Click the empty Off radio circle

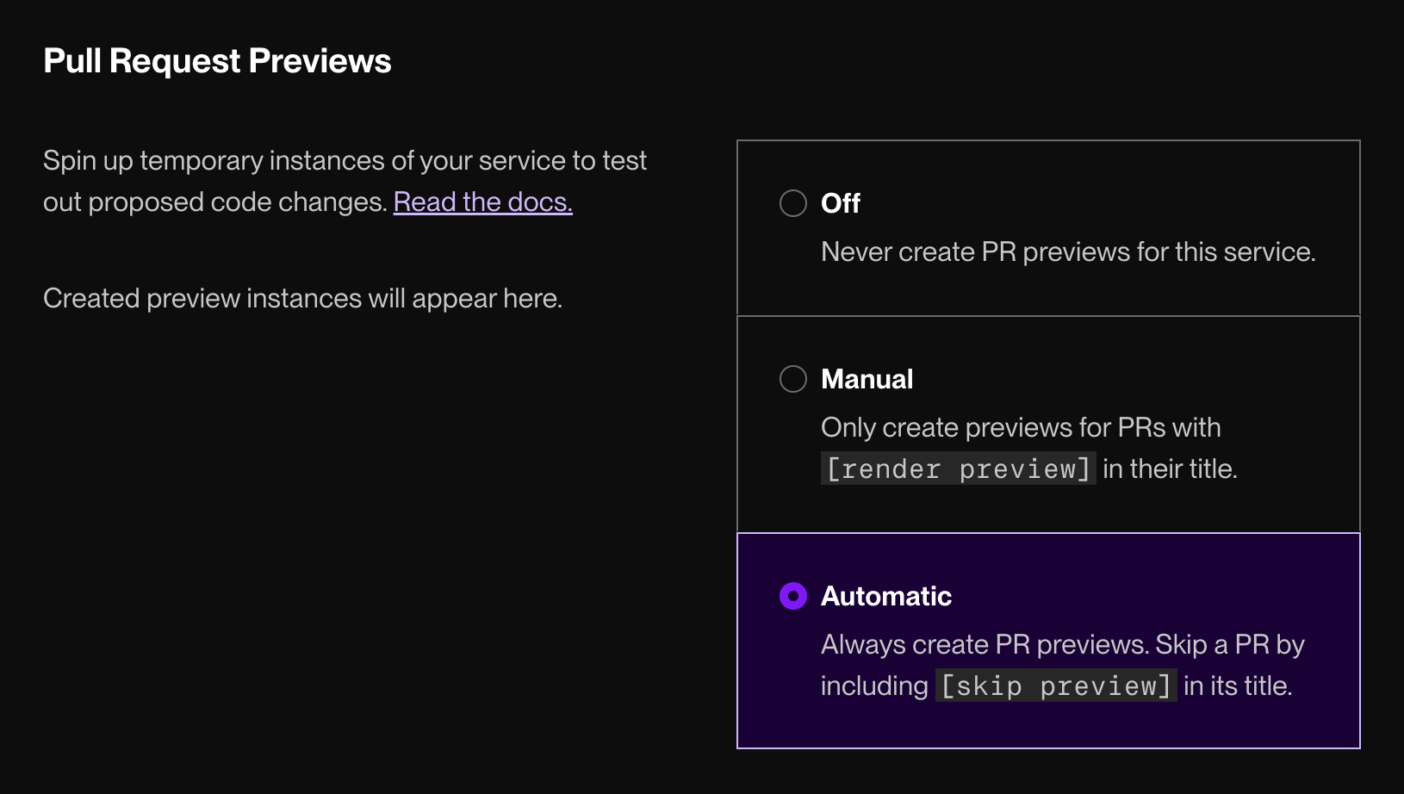coord(792,203)
